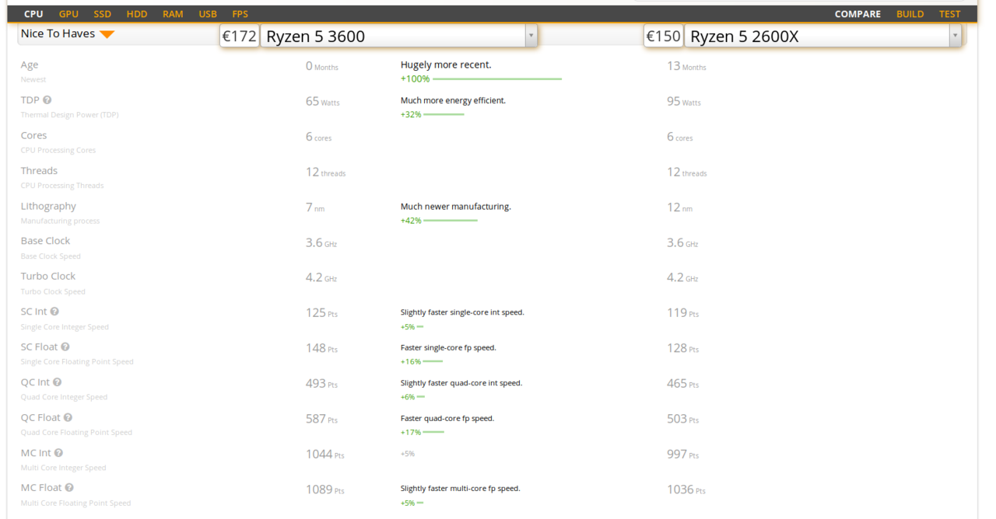Click the MC Float help question icon
The image size is (996, 519).
tap(69, 488)
